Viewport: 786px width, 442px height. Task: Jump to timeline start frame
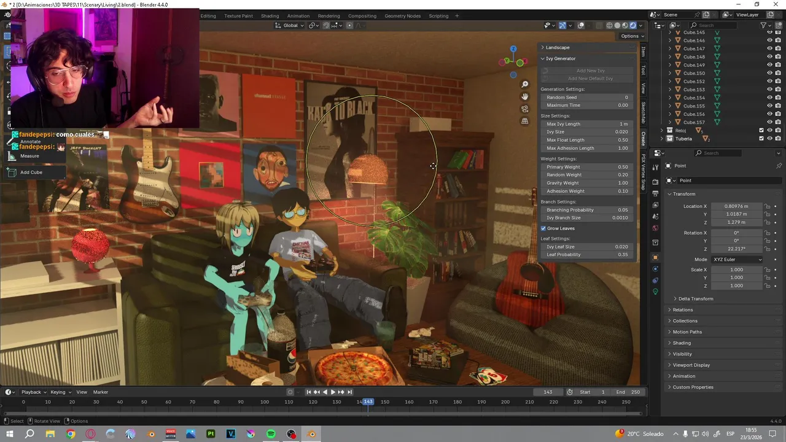pyautogui.click(x=309, y=392)
